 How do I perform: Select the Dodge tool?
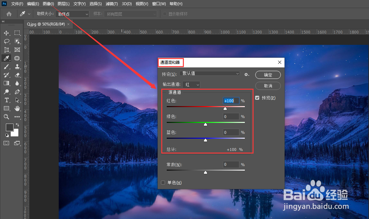coord(6,92)
